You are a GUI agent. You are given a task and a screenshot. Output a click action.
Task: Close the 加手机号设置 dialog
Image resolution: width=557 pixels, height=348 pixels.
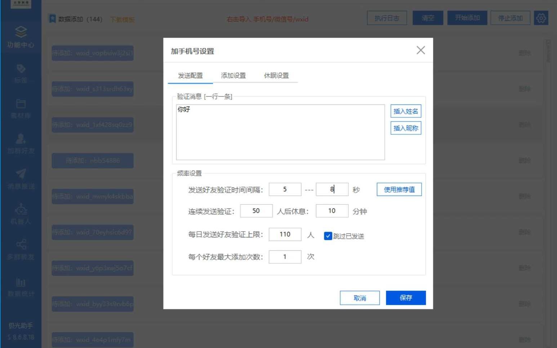click(420, 50)
